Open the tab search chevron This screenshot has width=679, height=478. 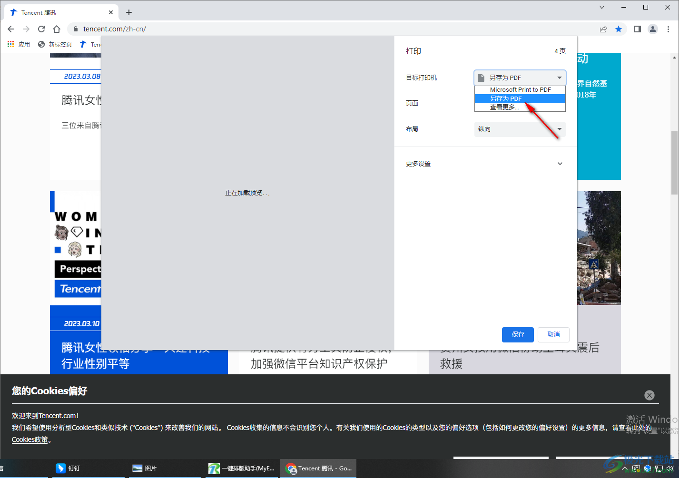click(x=602, y=7)
